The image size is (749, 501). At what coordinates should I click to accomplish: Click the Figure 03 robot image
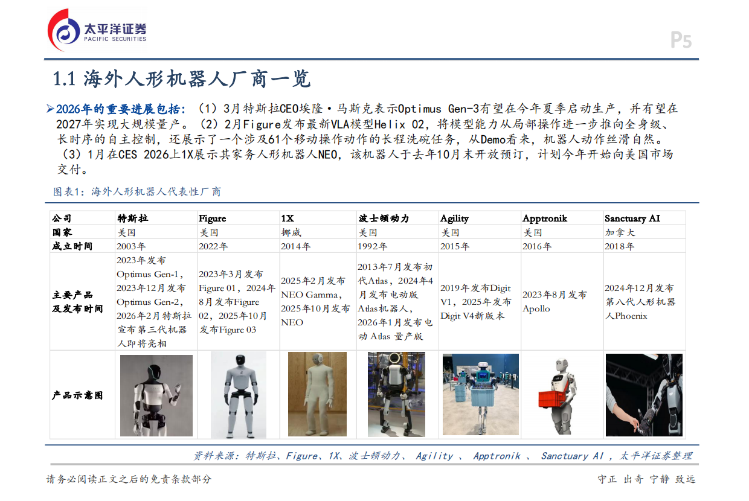(x=238, y=394)
